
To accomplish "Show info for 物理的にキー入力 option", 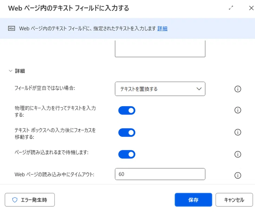I will 238,110.
